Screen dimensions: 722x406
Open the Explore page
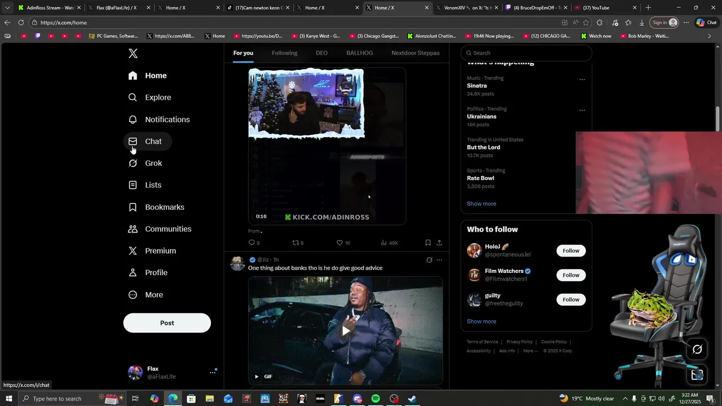click(150, 98)
